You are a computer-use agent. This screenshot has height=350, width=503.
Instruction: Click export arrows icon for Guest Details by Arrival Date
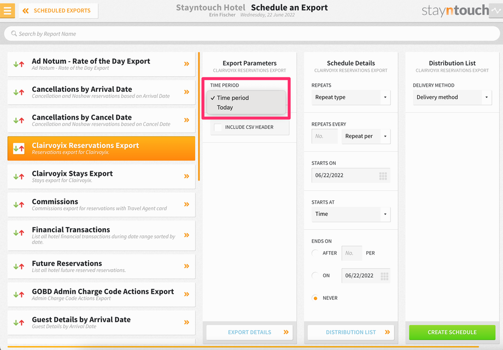pyautogui.click(x=19, y=323)
